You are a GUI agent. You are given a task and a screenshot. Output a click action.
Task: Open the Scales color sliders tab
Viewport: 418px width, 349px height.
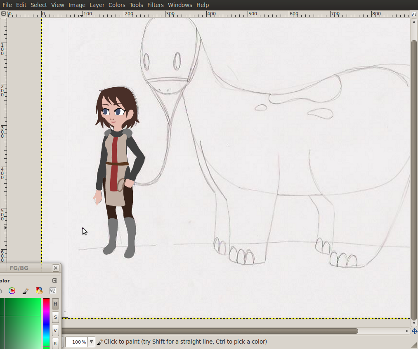[x=52, y=291]
